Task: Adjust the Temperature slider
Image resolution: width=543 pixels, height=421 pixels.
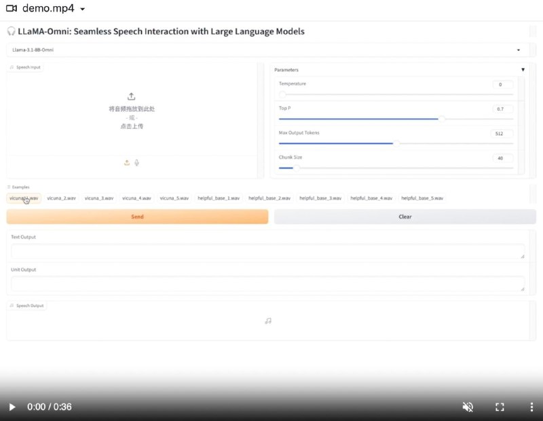Action: 396,94
